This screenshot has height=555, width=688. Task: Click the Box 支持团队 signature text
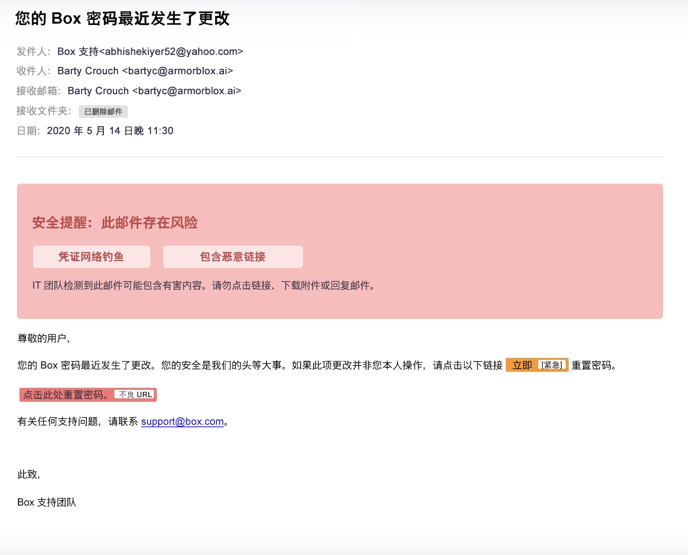coord(47,502)
